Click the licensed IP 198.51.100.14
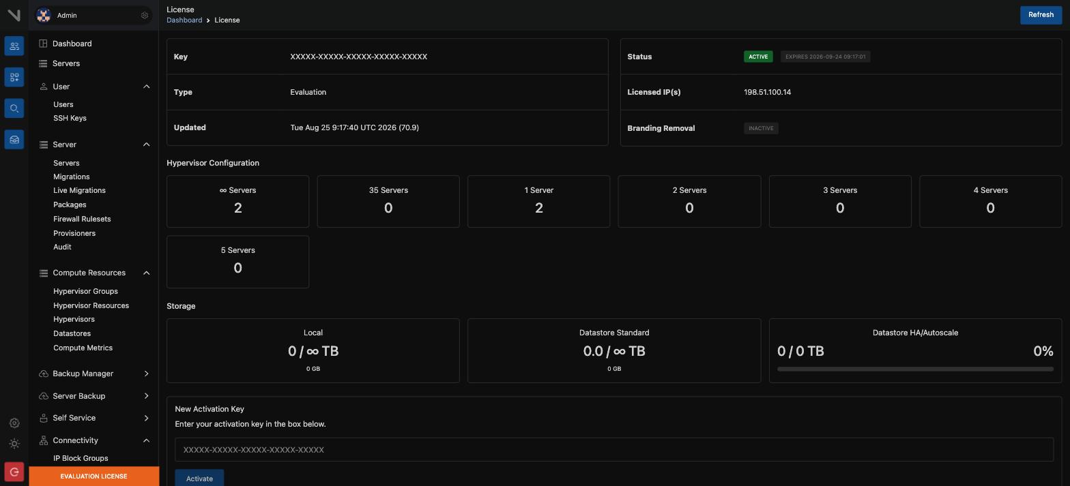Viewport: 1070px width, 486px height. point(767,92)
